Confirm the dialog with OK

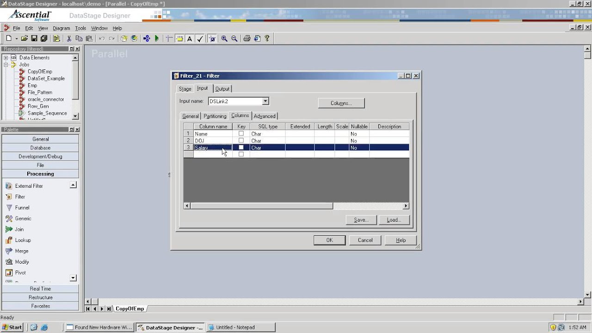pos(329,240)
